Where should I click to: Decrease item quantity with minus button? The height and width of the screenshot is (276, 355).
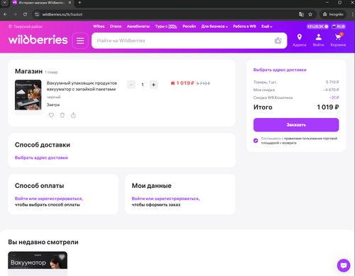coord(131,85)
